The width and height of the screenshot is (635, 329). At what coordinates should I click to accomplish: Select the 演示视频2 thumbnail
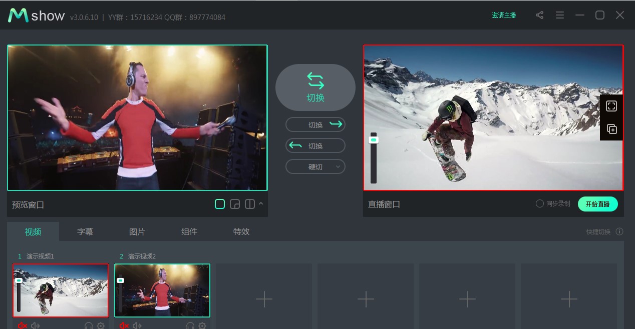click(162, 290)
